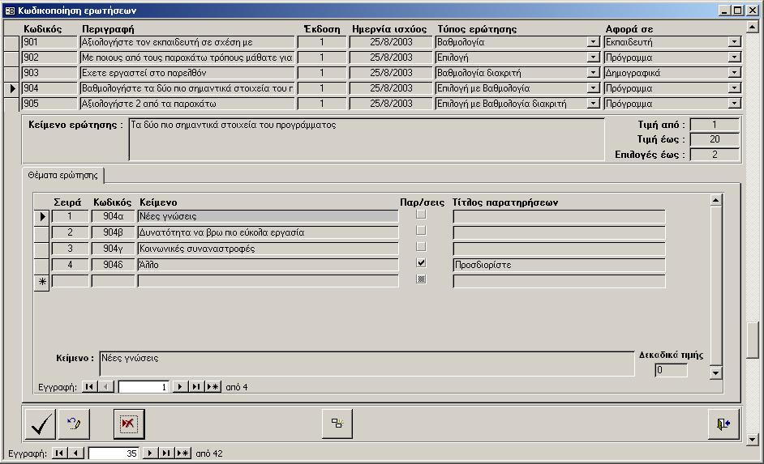Open the question type dropdown for row 904

(594, 88)
